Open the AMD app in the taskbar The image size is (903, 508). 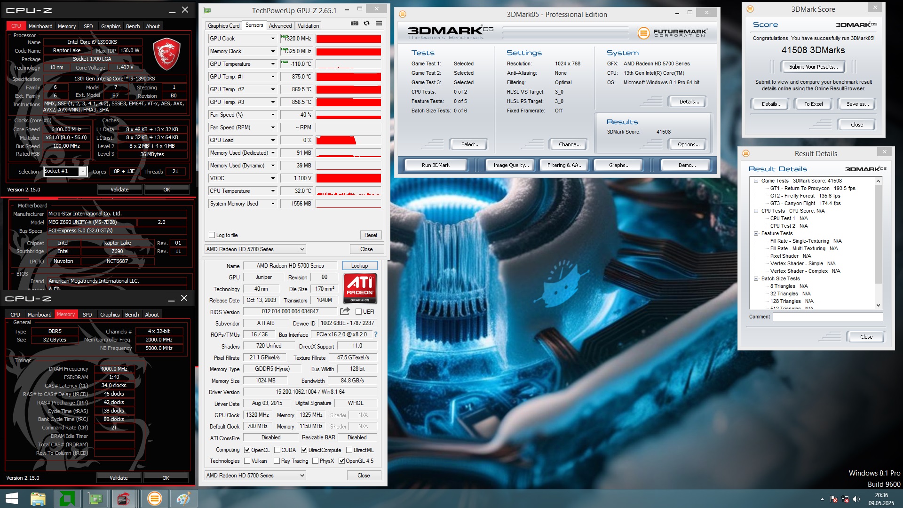click(67, 499)
